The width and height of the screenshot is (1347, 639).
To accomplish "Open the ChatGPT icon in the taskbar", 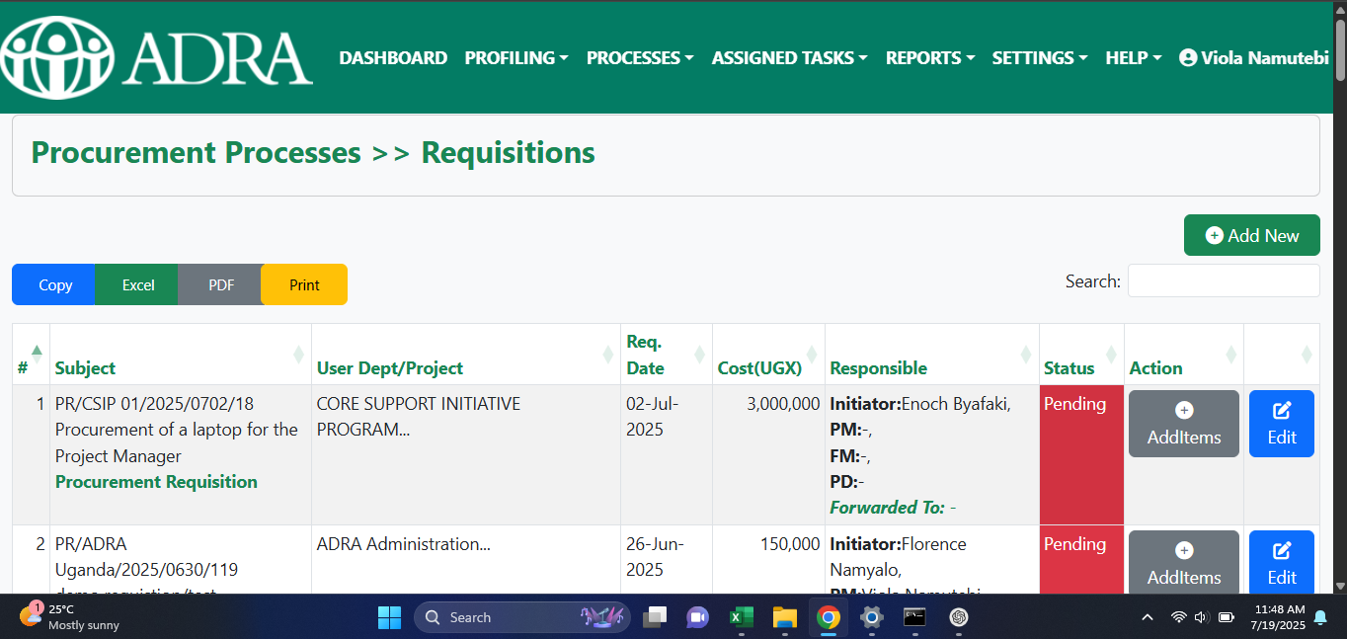I will point(958,617).
